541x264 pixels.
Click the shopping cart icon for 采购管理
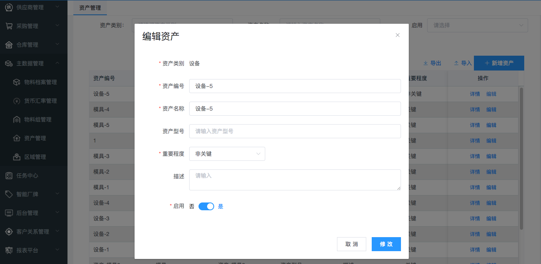(9, 26)
